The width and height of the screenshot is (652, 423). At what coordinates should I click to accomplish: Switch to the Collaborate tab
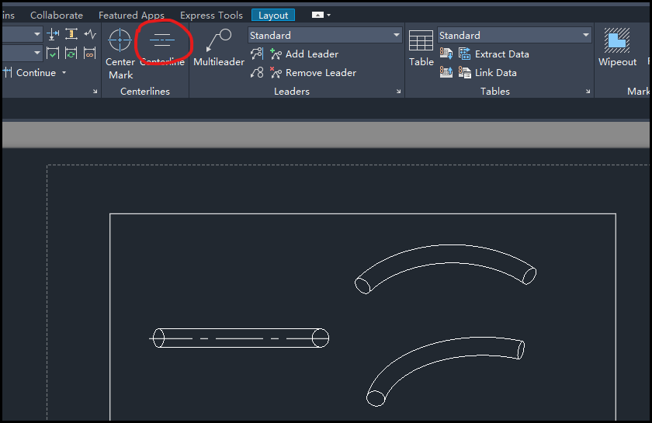[x=57, y=16]
